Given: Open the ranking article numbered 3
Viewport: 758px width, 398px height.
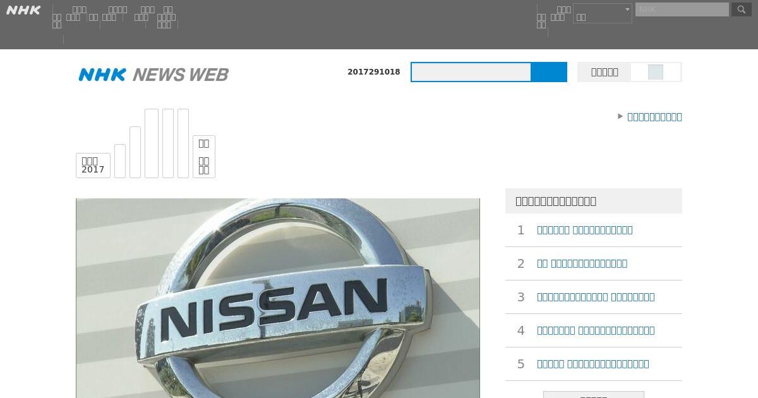Looking at the screenshot, I should [596, 297].
